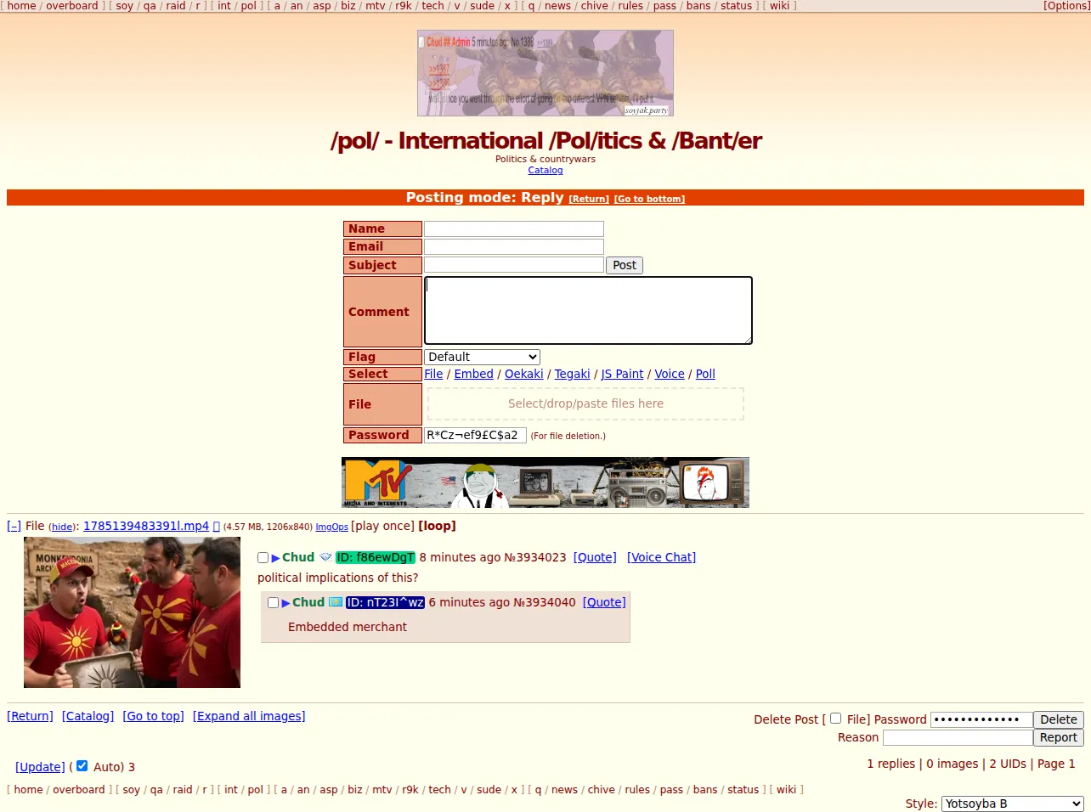The image size is (1091, 812).
Task: Click the file drop zone
Action: (585, 404)
